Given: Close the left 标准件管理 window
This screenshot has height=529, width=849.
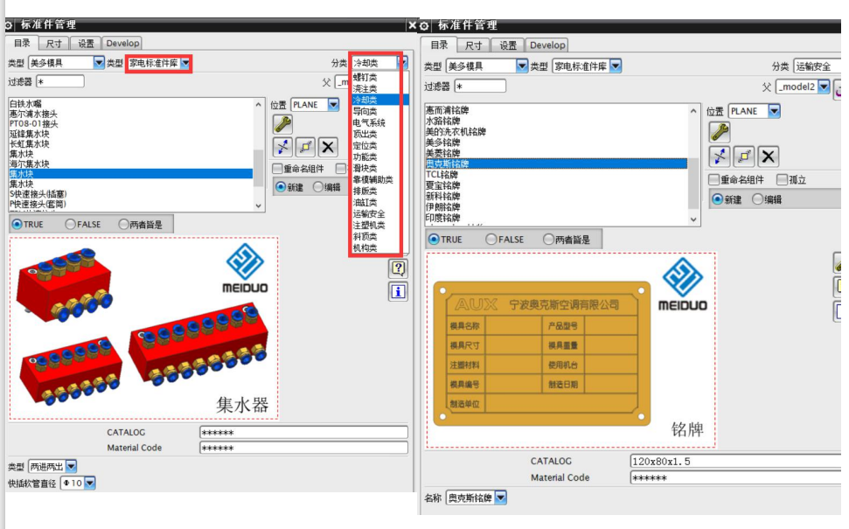Looking at the screenshot, I should [412, 24].
